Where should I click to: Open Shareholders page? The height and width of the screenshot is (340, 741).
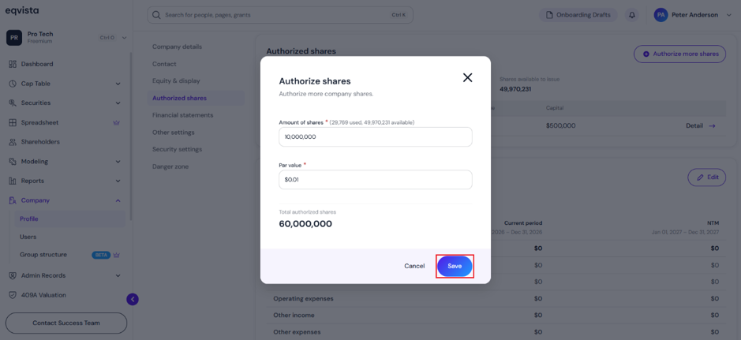pos(40,142)
